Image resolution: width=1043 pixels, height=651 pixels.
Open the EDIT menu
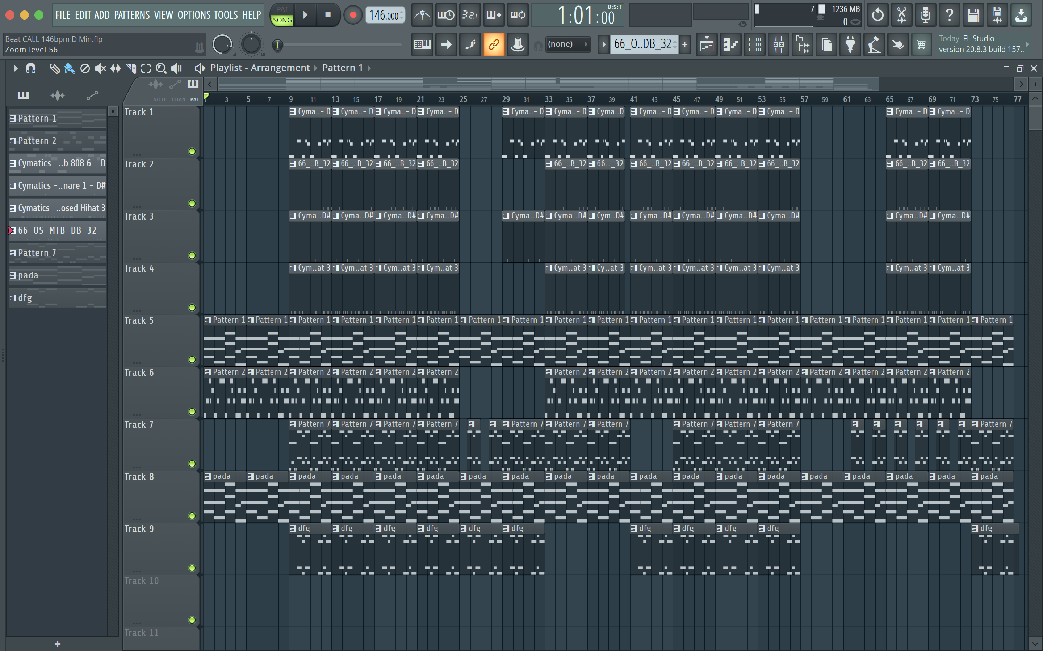(x=83, y=15)
